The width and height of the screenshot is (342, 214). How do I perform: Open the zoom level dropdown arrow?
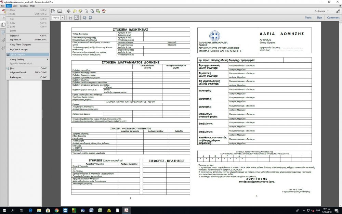[63, 17]
